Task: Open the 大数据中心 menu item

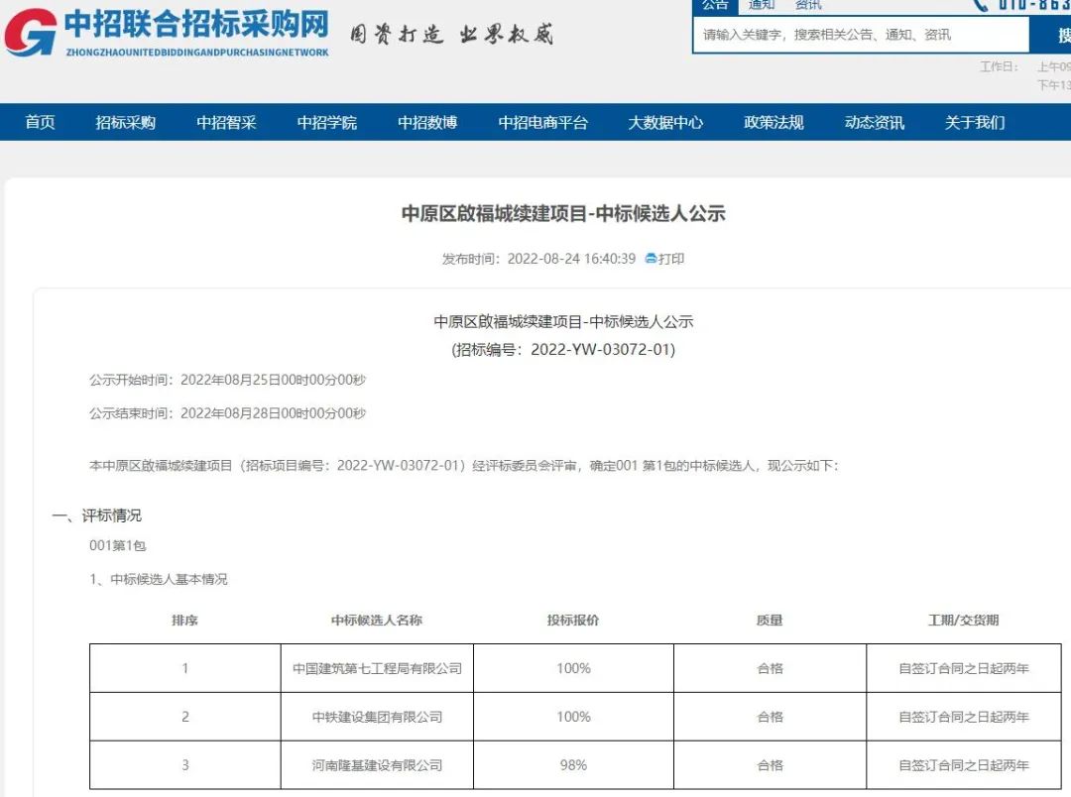Action: 668,122
